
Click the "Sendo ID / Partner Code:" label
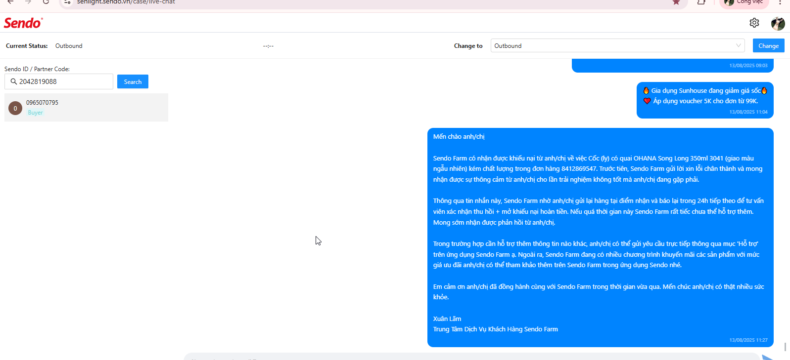[x=37, y=69]
